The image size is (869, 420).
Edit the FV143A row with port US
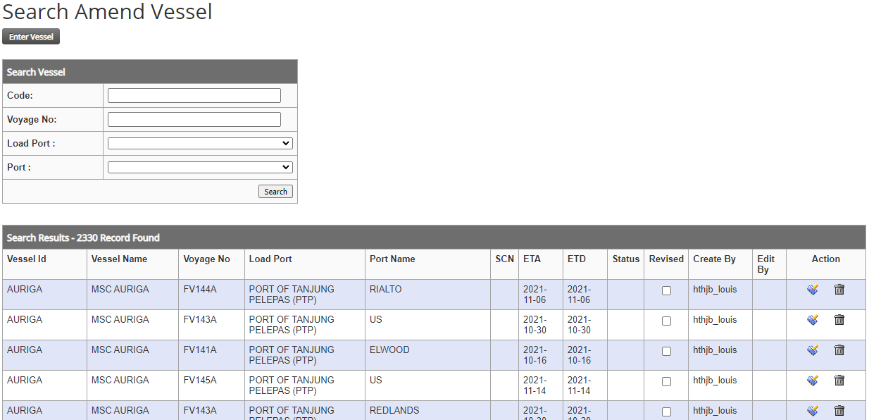click(812, 320)
